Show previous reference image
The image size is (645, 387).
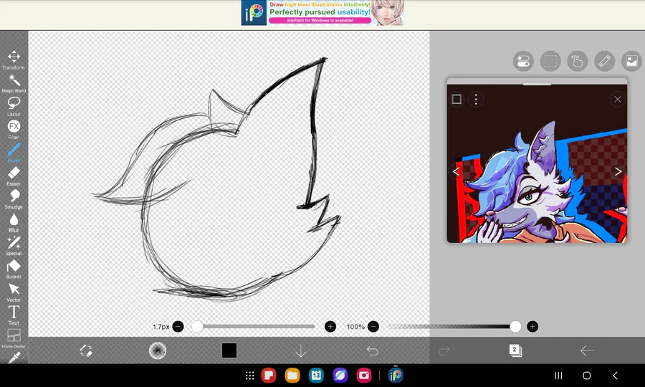click(456, 171)
